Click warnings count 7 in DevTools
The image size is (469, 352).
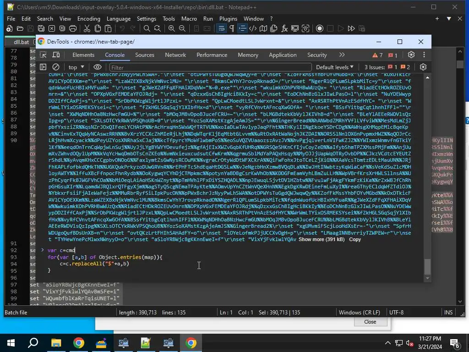pyautogui.click(x=377, y=55)
